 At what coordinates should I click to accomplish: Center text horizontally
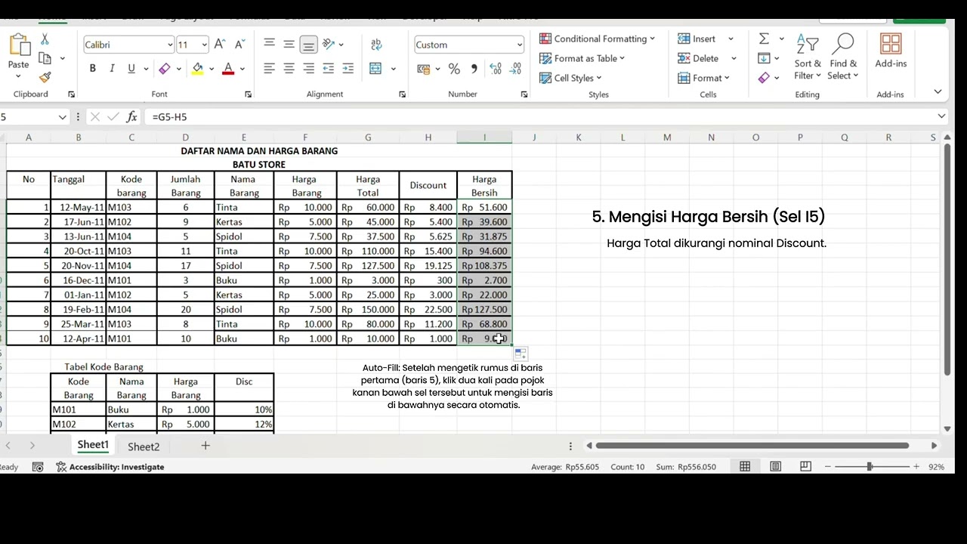point(289,69)
